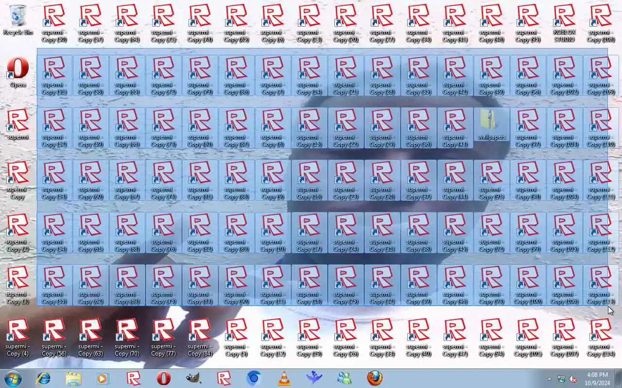Select shortcut 'supermi - Copy (100)'
Image resolution: width=622 pixels, height=388 pixels.
pyautogui.click(x=528, y=285)
